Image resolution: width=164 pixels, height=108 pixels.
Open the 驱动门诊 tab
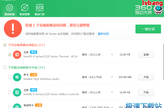(40, 10)
